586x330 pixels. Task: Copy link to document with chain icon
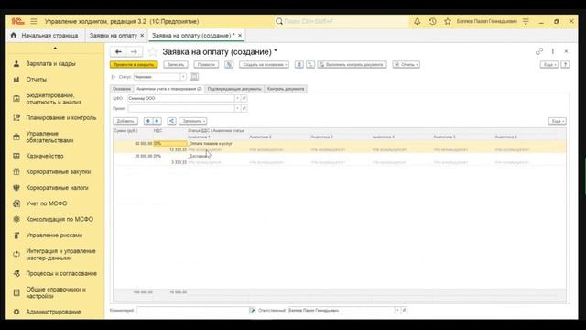539,51
